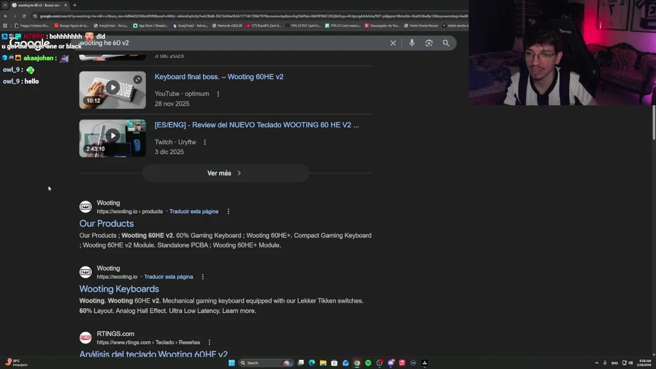Open the 'FIFA 23 FUT Card Cr...' bookmark
The image size is (656, 369).
[x=303, y=26]
